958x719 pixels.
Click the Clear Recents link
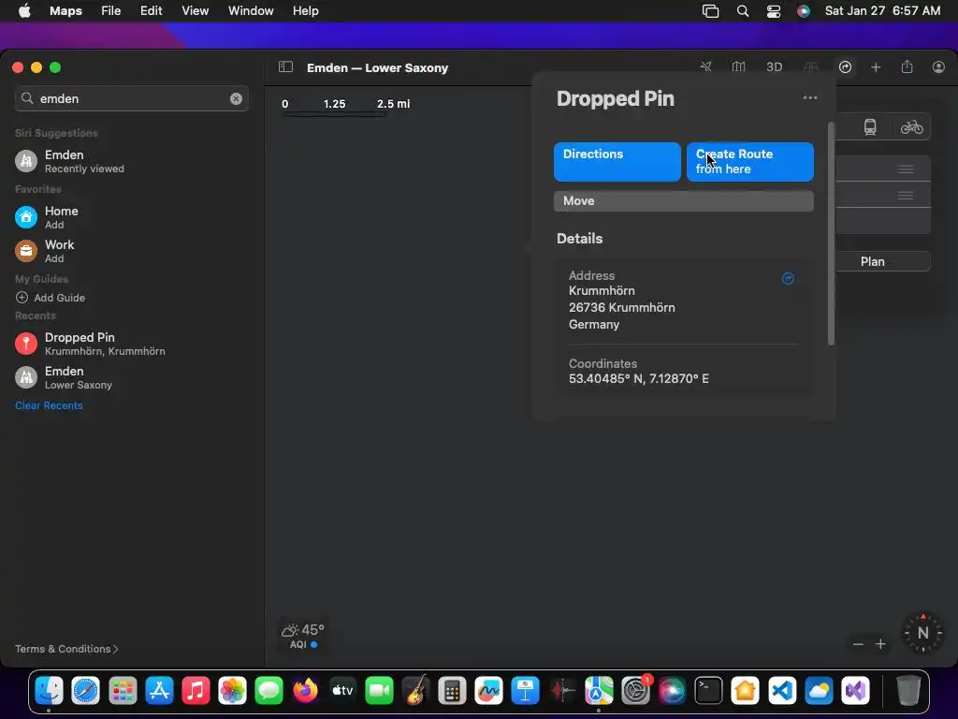(49, 405)
